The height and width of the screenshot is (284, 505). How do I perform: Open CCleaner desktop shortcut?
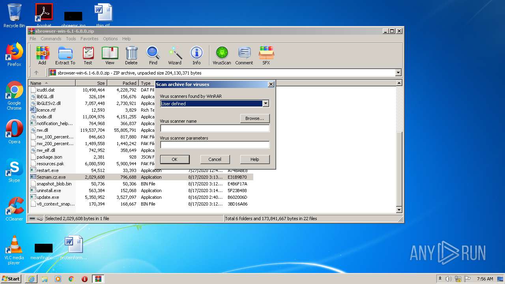pos(14,209)
